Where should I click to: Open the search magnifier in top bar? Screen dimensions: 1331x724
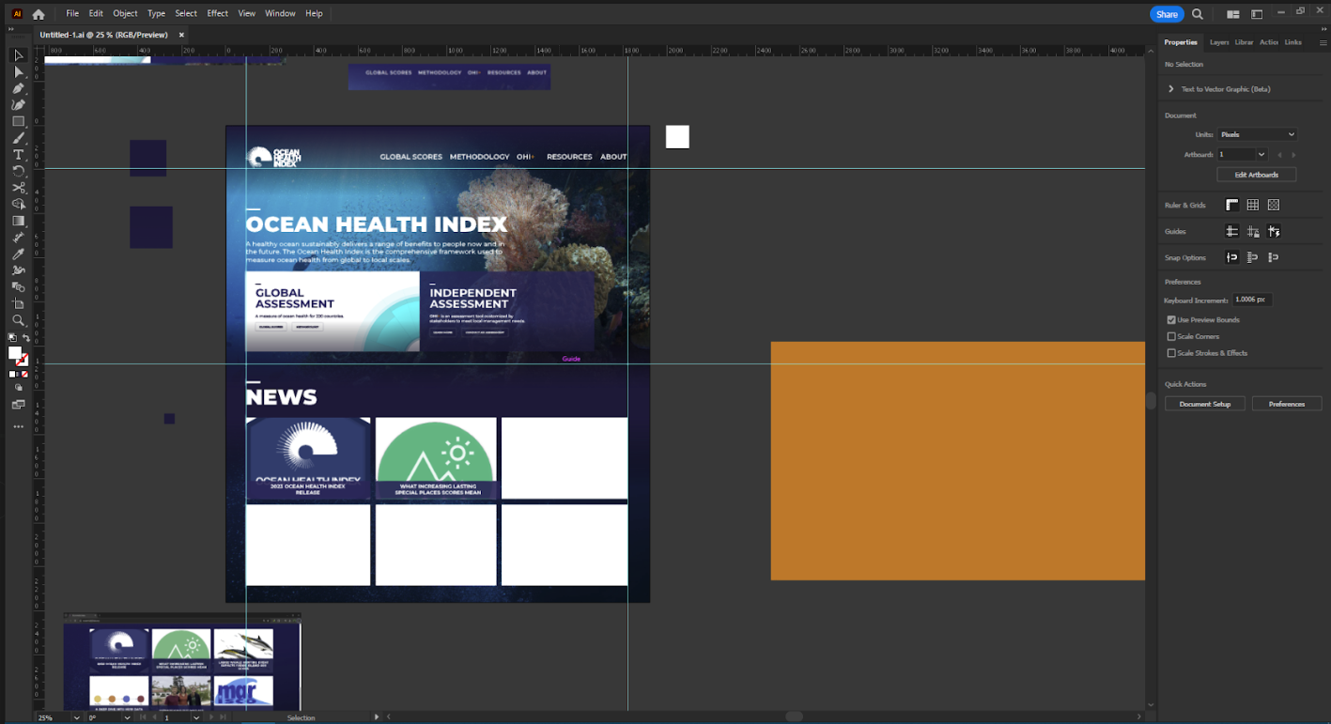(1198, 14)
